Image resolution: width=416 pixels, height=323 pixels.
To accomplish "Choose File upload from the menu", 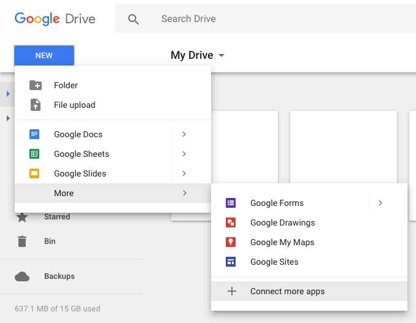I will pos(113,105).
